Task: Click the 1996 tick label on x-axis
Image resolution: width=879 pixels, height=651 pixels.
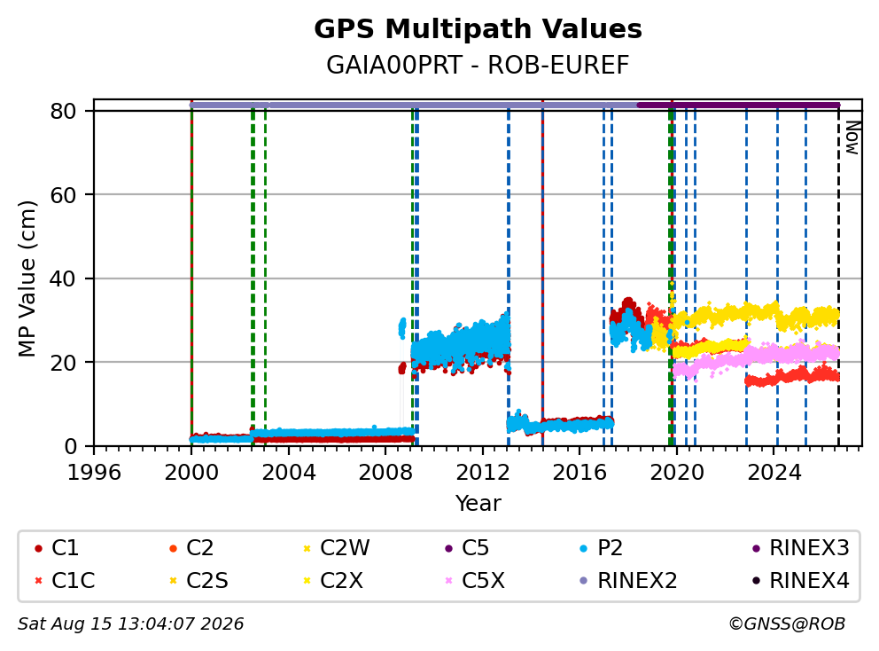Action: click(x=94, y=473)
